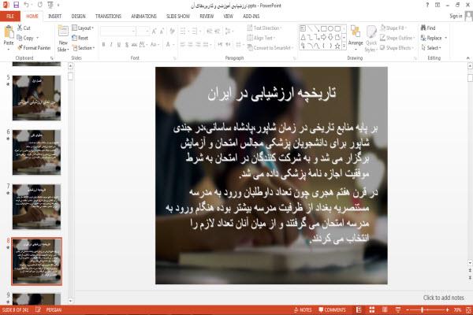Open the Font name combo box

click(117, 31)
